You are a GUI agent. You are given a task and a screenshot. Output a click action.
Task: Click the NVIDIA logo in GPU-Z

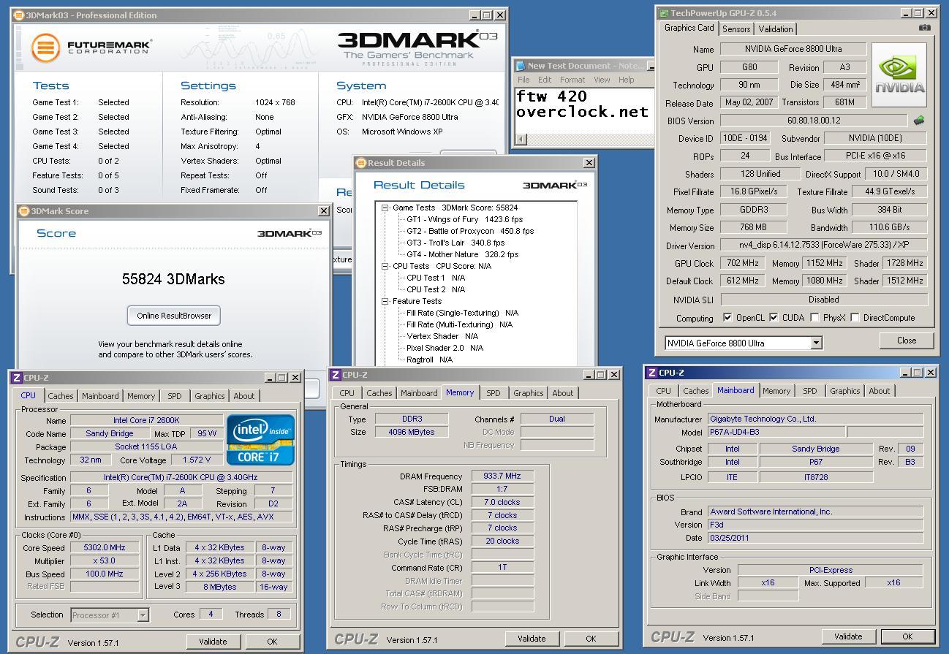(899, 75)
